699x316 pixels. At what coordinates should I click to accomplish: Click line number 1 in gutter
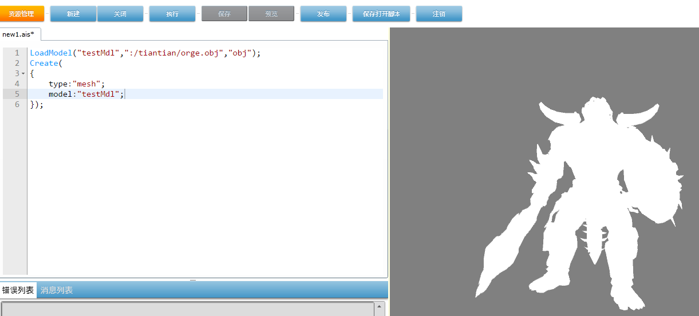[17, 53]
